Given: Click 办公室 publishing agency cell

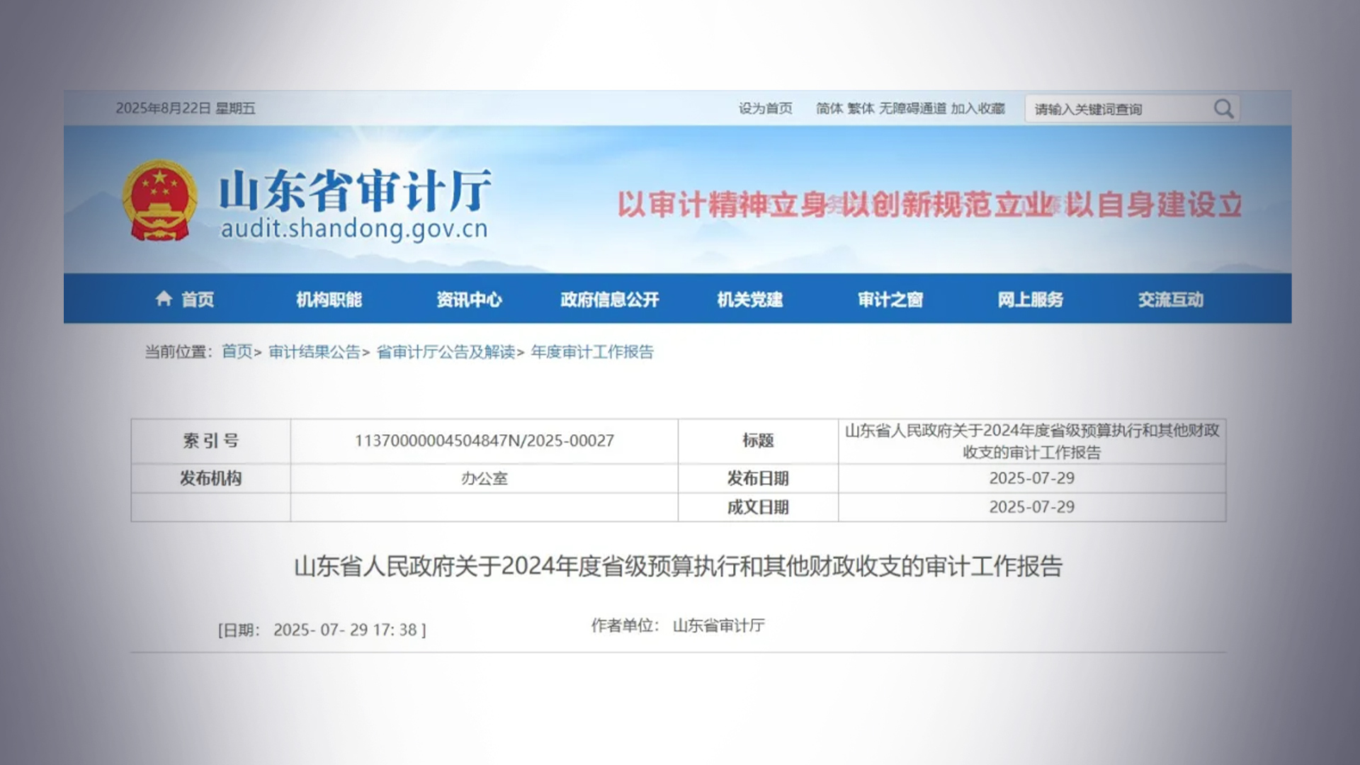Looking at the screenshot, I should (x=484, y=478).
